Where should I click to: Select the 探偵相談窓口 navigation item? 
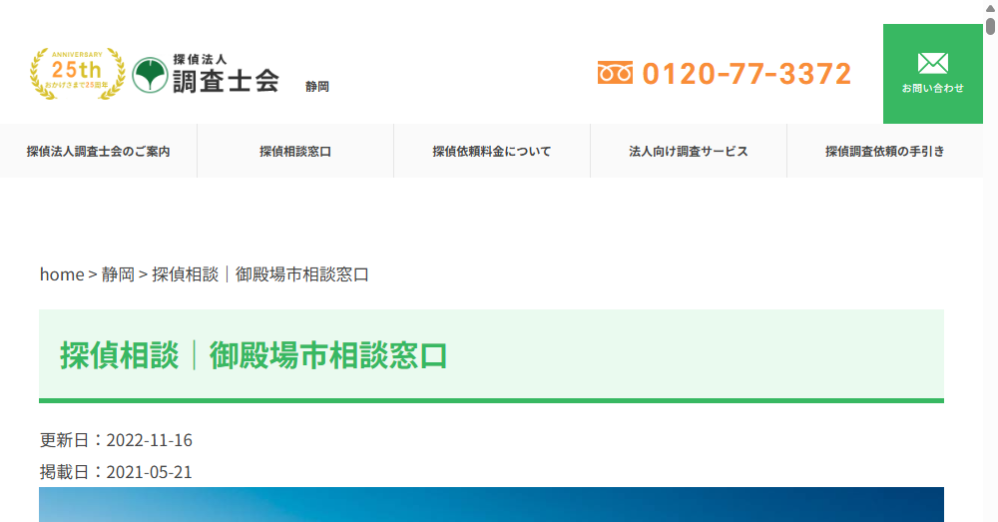(295, 152)
